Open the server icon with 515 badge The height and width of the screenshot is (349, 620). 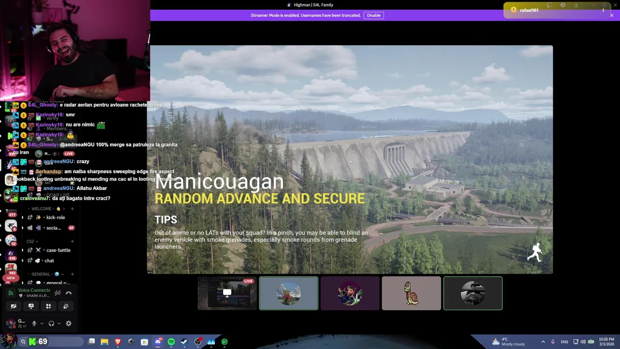11,254
